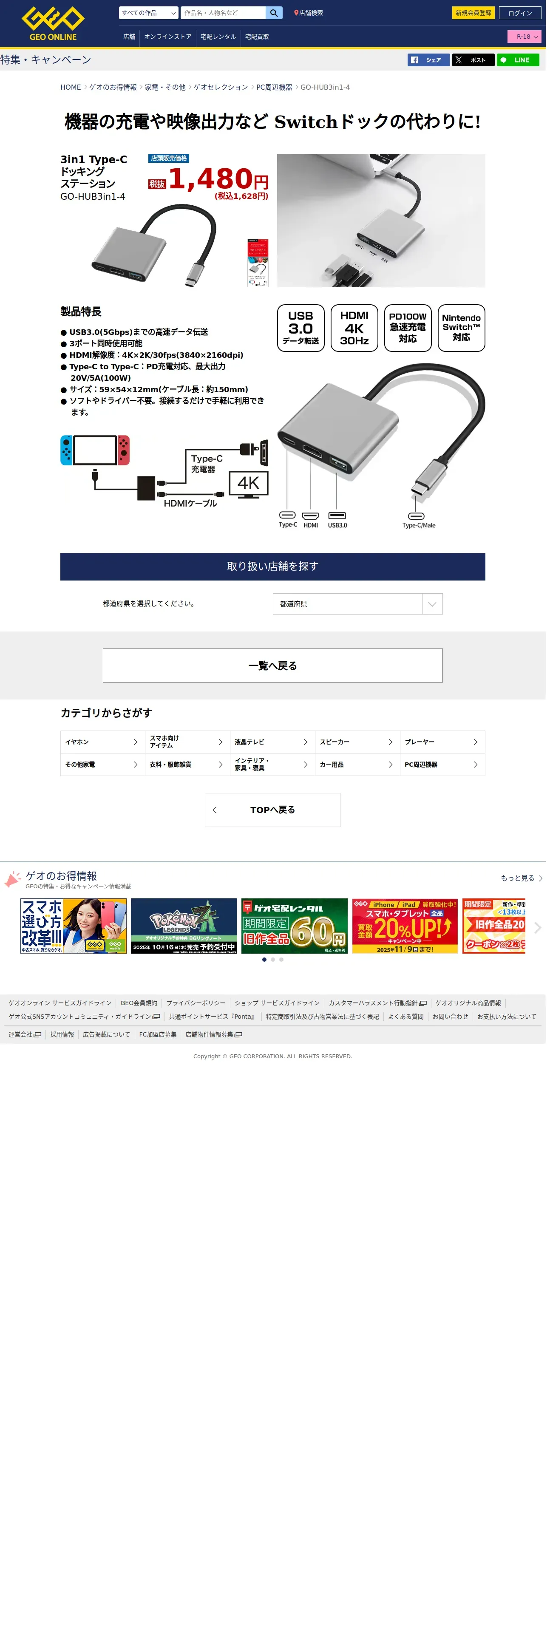Focus the 作品名・人物名 search field
The height and width of the screenshot is (1637, 550).
pos(224,13)
